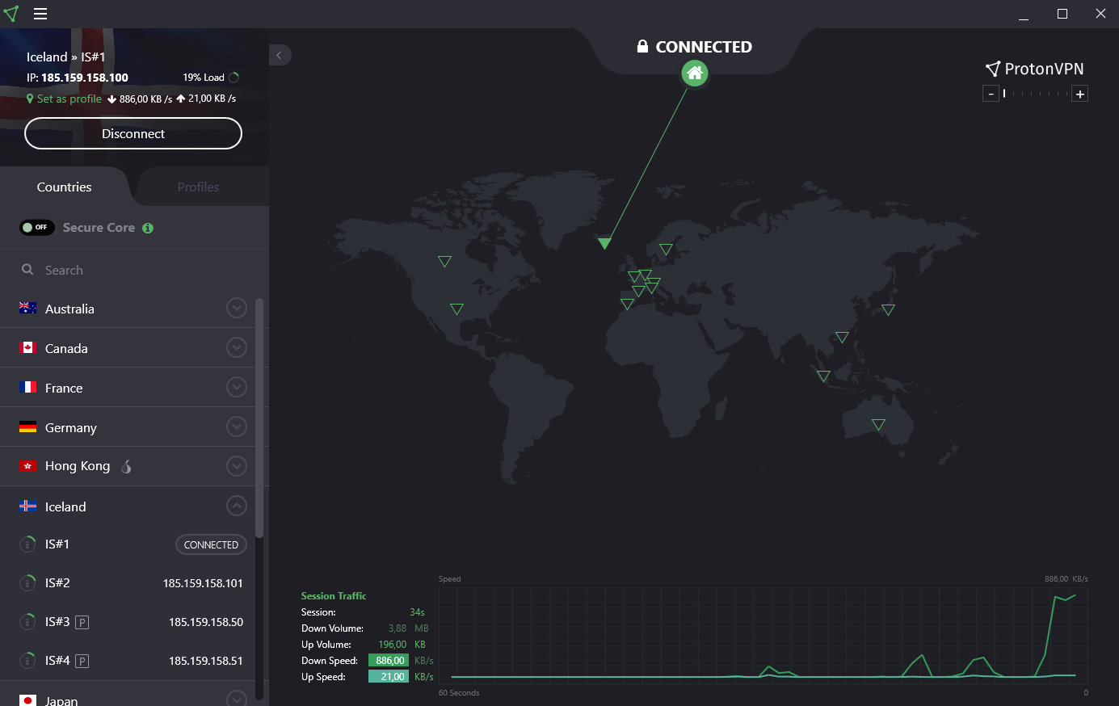
Task: Collapse the sidebar with the left chevron
Action: coord(280,55)
